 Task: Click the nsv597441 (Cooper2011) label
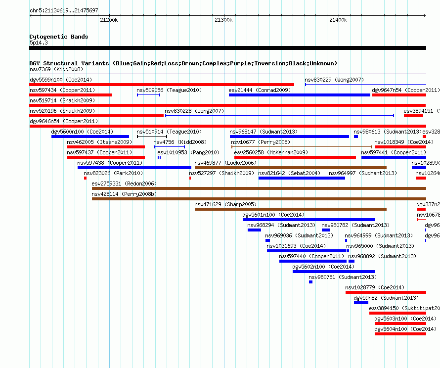[394, 152]
